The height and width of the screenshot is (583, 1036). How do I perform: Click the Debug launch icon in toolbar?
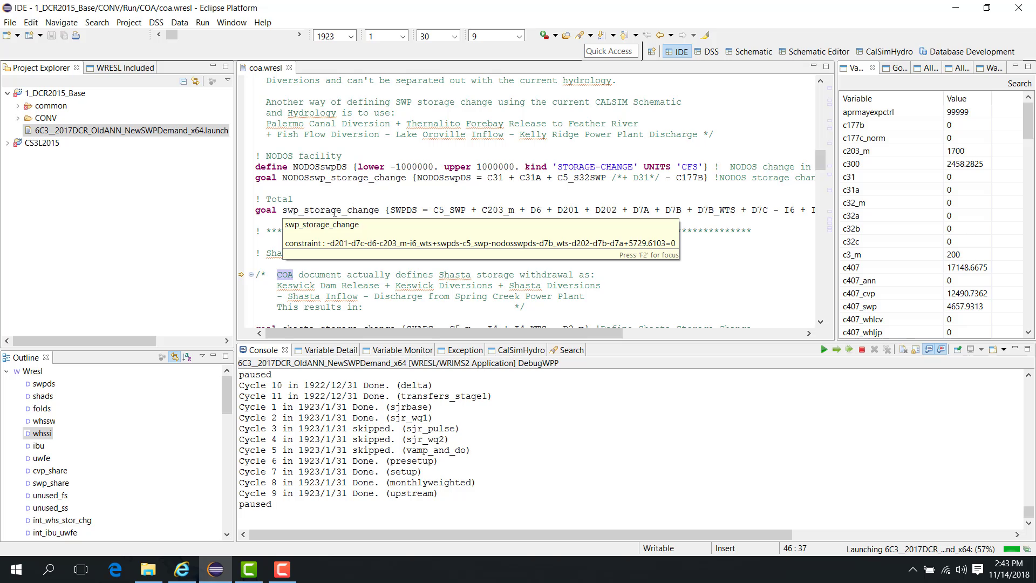(544, 36)
